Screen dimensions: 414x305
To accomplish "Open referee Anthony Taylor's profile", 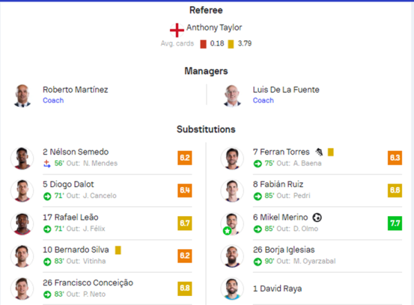I will 214,28.
